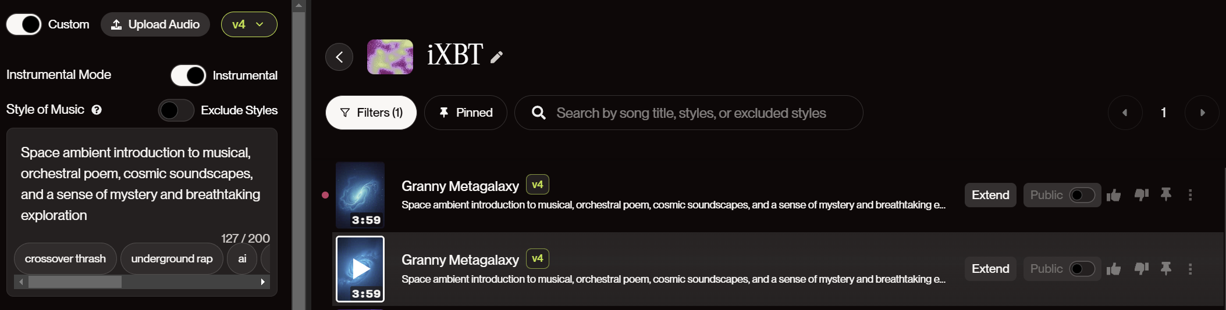
Task: Click the Upload Audio button
Action: tap(155, 24)
